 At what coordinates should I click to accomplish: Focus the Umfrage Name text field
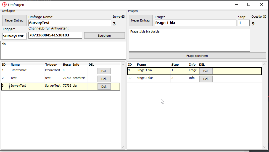click(70, 23)
